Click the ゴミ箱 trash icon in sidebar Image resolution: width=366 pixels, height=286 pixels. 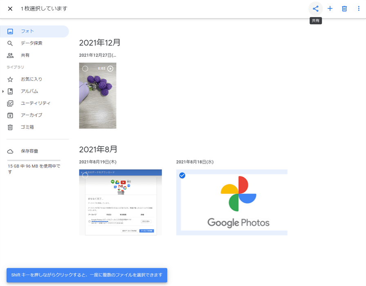coord(10,127)
